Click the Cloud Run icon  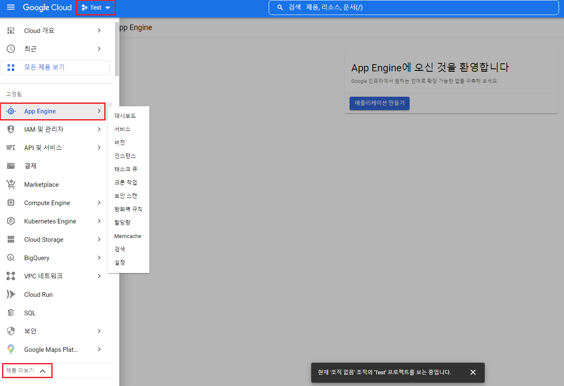pyautogui.click(x=11, y=294)
